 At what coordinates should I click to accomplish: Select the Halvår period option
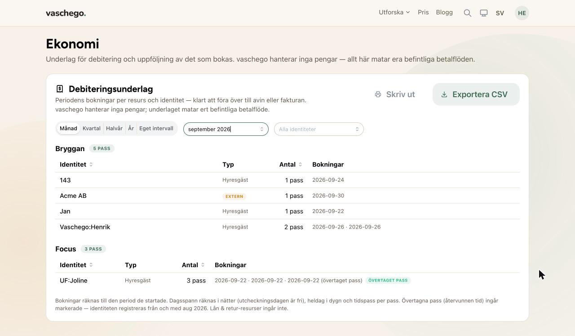click(114, 129)
